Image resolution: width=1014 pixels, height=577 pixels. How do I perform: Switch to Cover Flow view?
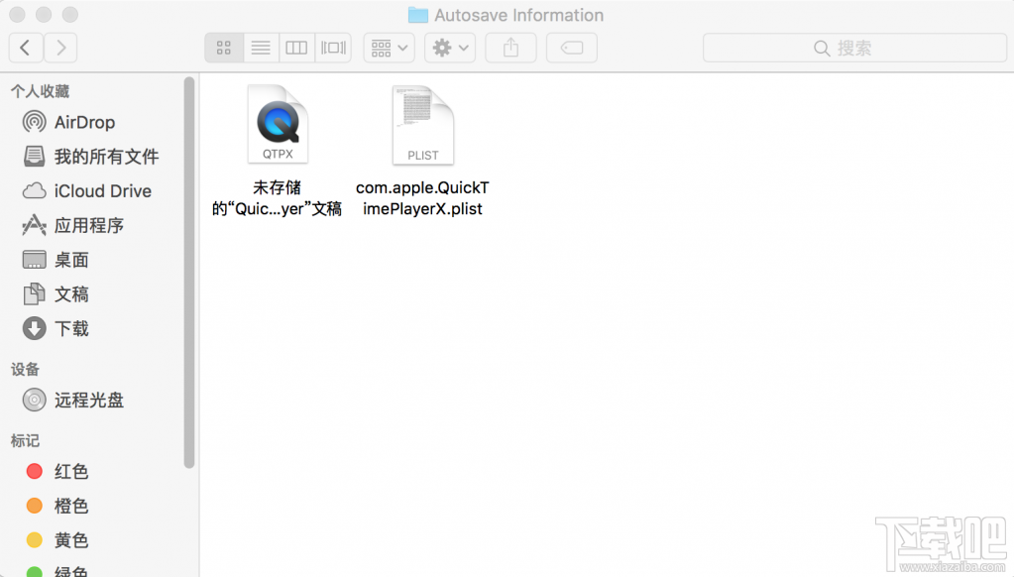pos(333,48)
